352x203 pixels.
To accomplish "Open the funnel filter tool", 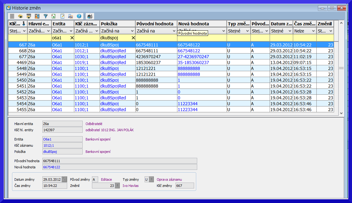I will [x=46, y=16].
